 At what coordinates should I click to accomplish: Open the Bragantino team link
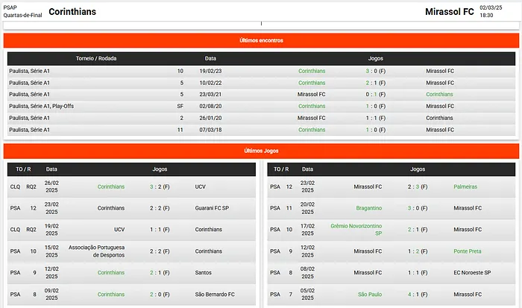click(x=368, y=208)
